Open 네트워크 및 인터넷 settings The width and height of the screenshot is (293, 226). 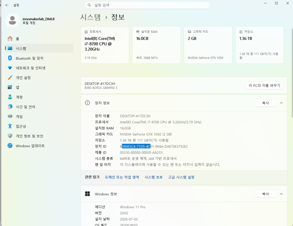(x=39, y=68)
